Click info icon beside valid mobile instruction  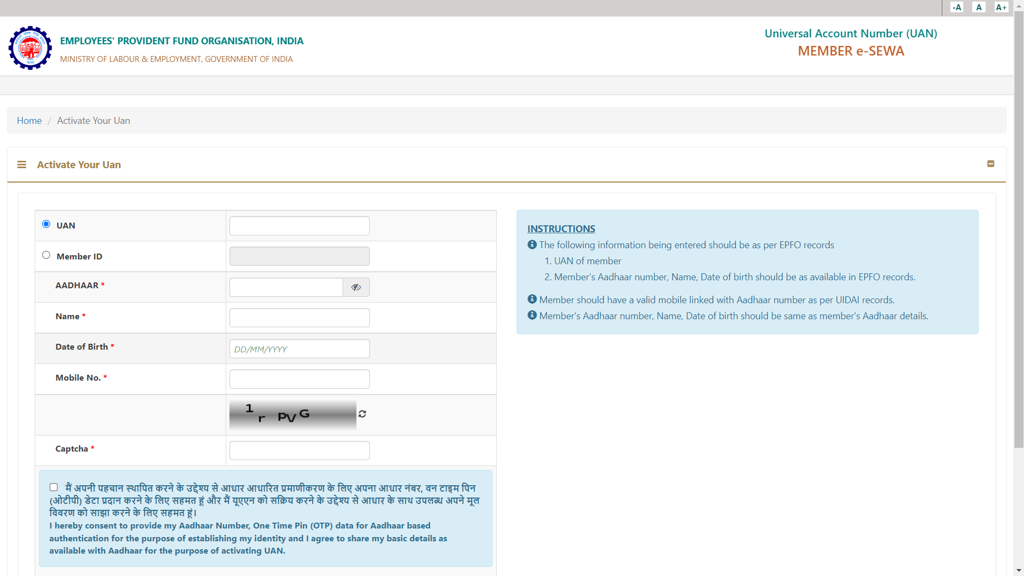pyautogui.click(x=532, y=299)
